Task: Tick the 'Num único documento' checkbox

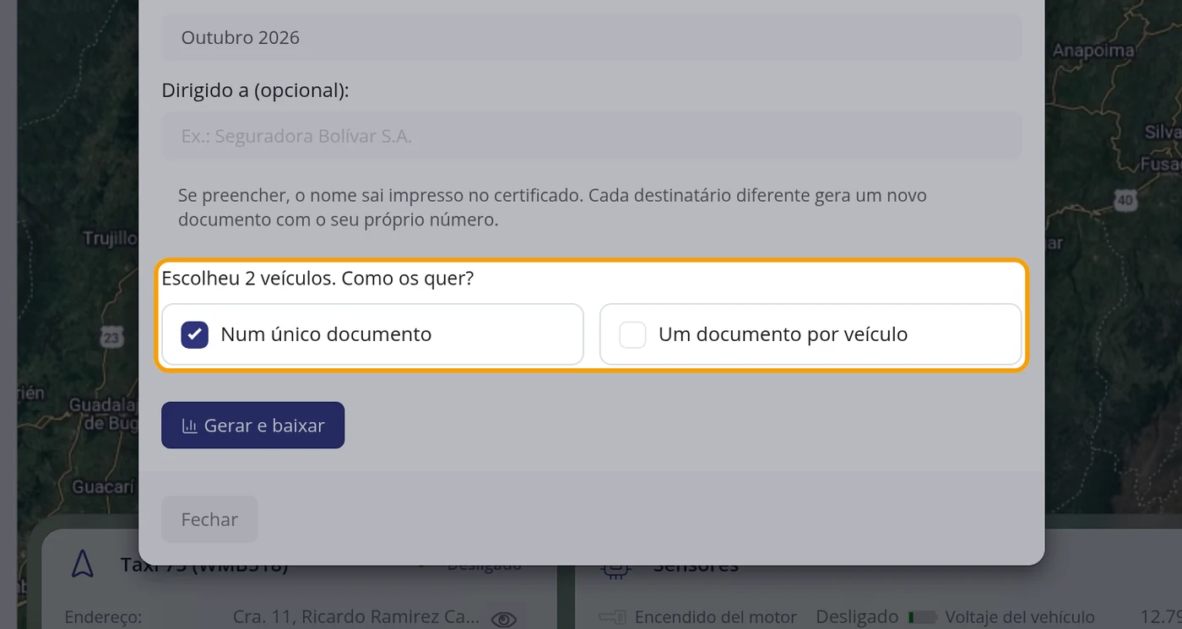Action: click(195, 334)
